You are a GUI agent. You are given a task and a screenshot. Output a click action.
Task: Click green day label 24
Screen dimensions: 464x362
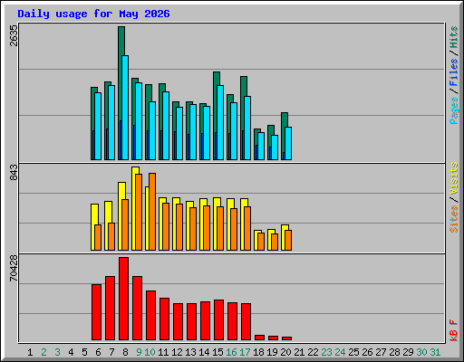tap(340, 352)
